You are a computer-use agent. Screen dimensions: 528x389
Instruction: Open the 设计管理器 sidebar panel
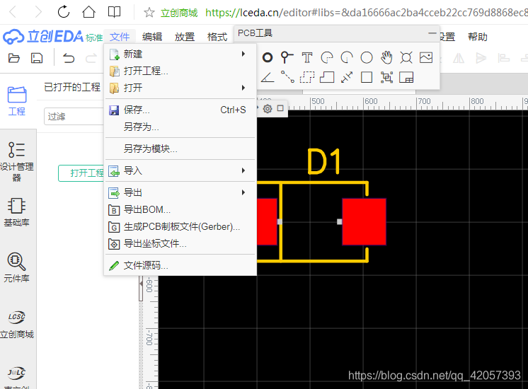(17, 161)
